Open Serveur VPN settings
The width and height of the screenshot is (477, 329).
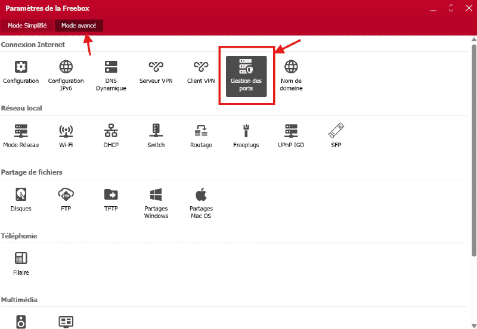coord(156,72)
